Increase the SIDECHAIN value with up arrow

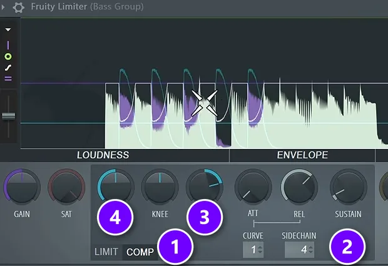[x=311, y=247]
